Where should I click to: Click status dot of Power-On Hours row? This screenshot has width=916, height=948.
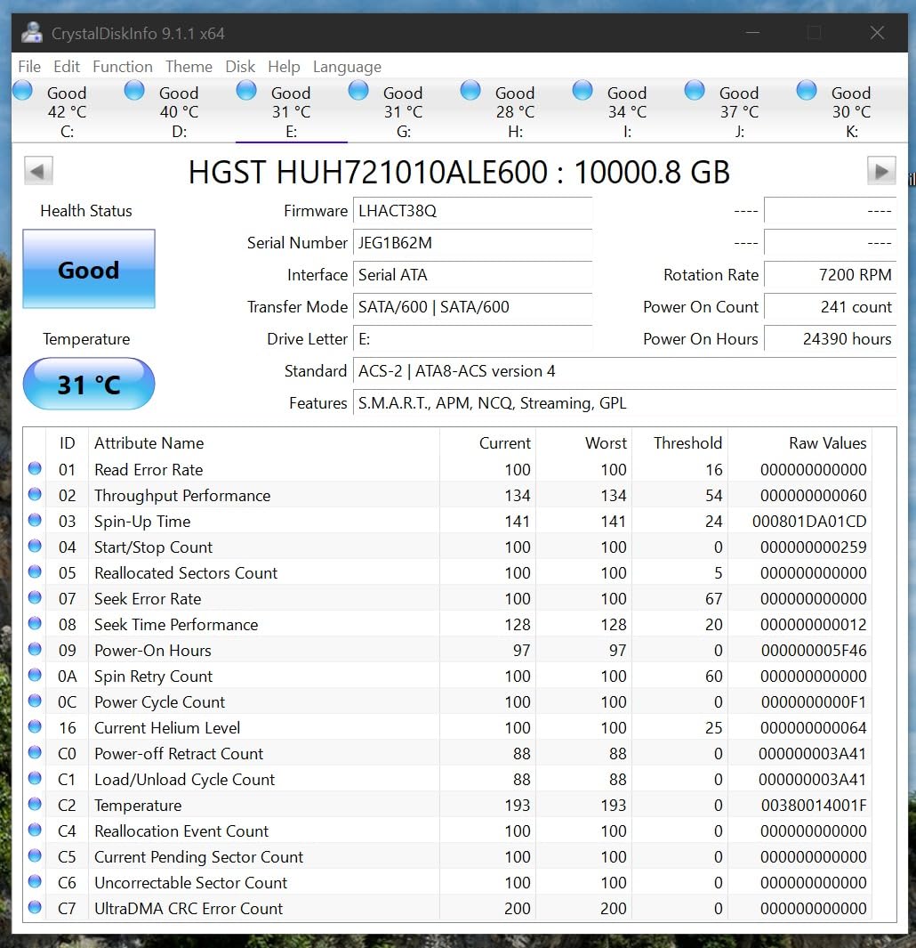click(35, 649)
